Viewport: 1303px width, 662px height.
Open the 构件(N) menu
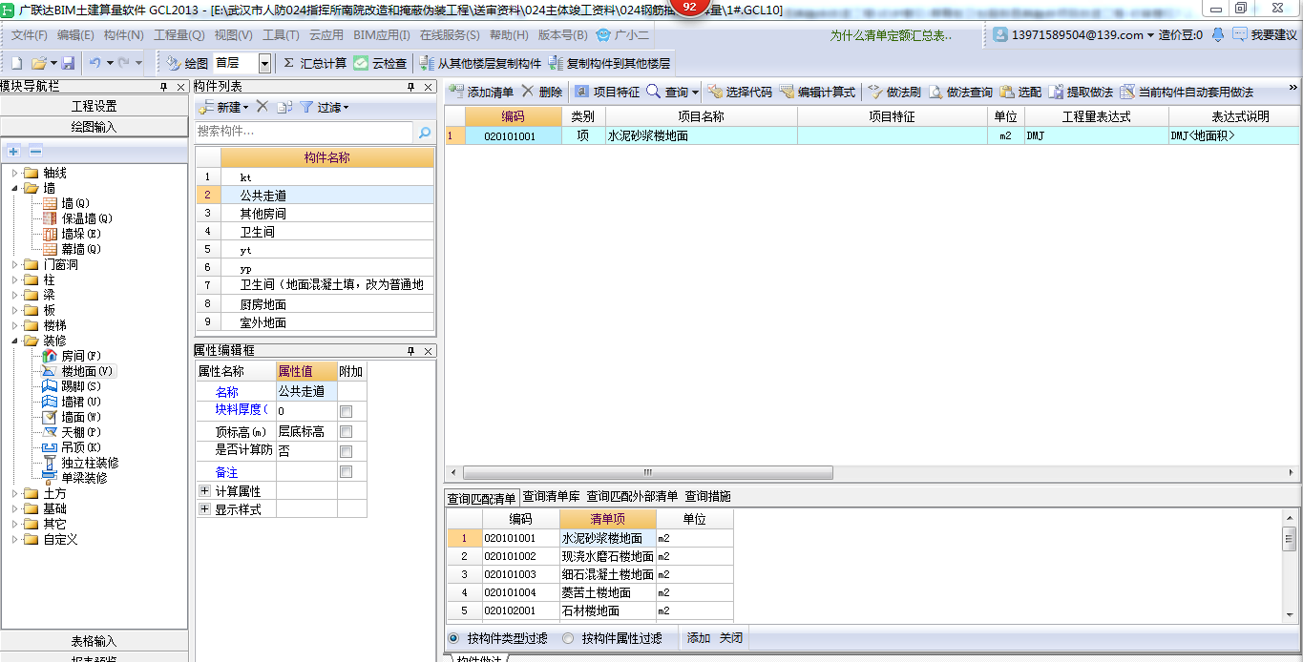pos(124,34)
